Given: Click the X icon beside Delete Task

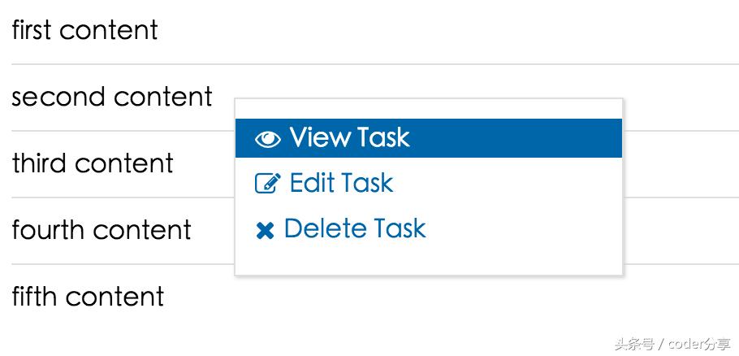Looking at the screenshot, I should coord(265,231).
